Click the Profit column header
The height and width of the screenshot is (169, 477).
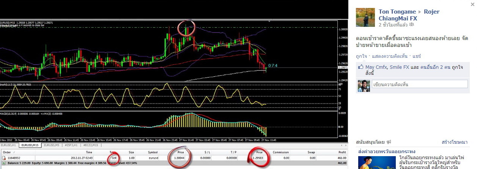click(x=342, y=152)
